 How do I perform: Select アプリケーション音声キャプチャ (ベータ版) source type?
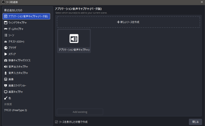26,16
